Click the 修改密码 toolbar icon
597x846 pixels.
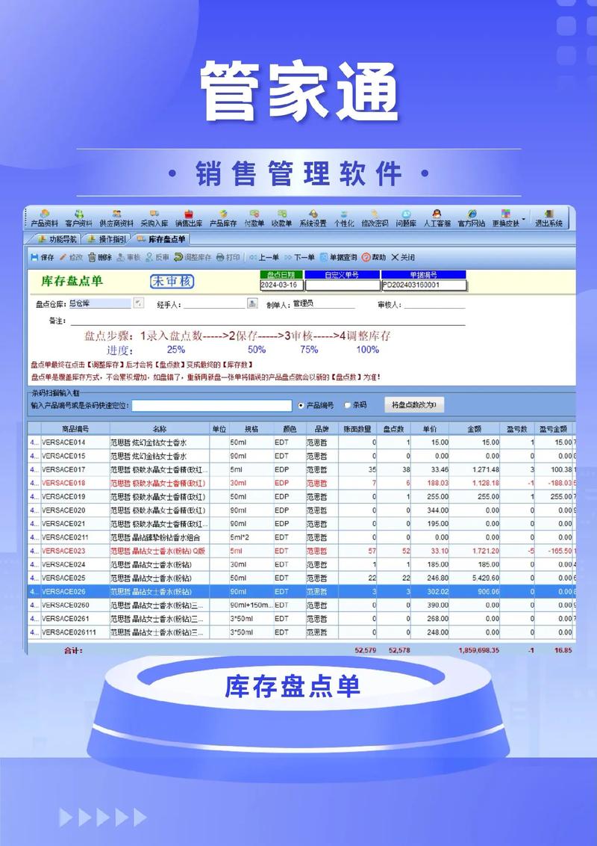pyautogui.click(x=375, y=218)
